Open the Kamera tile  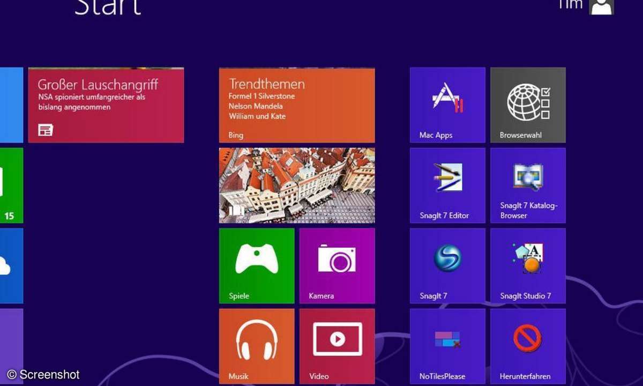(x=337, y=266)
